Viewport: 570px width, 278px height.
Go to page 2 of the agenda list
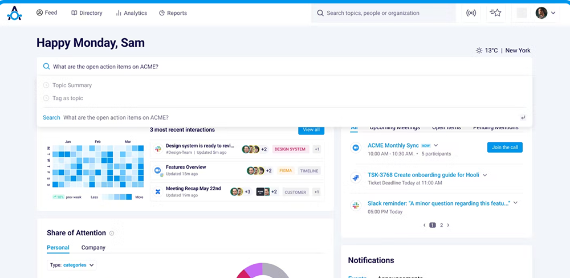coord(441,225)
